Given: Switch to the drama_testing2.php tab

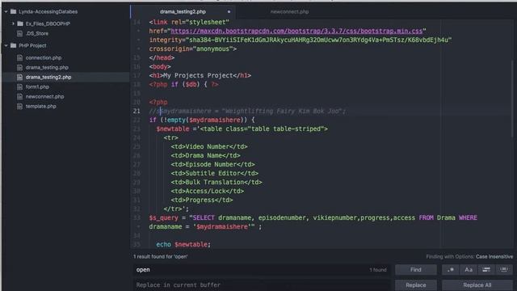Looking at the screenshot, I should click(183, 11).
